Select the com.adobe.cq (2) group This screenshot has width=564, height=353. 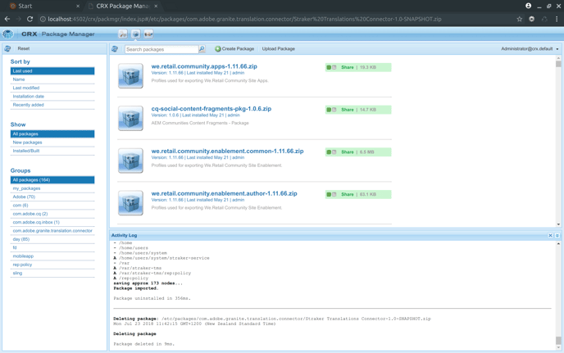(x=52, y=214)
